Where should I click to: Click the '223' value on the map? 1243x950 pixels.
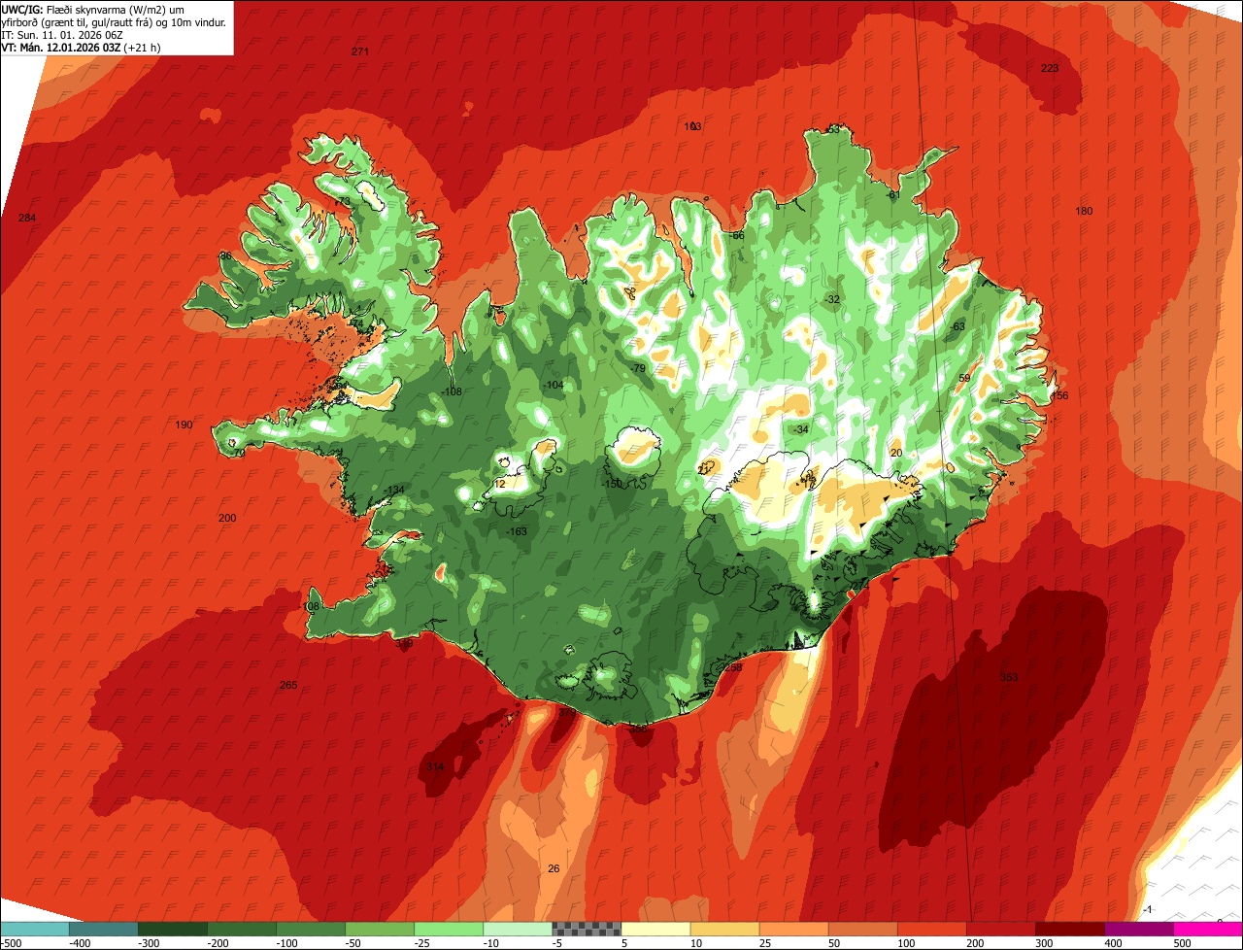1050,68
